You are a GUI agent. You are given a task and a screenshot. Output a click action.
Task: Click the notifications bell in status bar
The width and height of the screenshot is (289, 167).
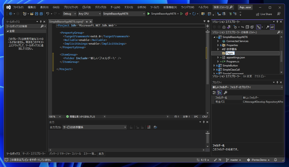pyautogui.click(x=275, y=160)
